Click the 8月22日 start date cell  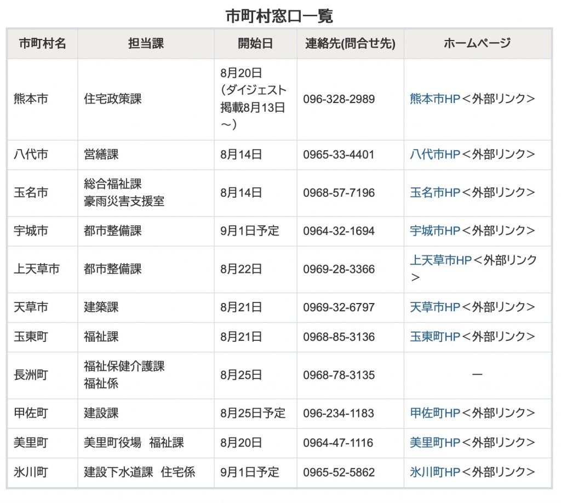255,270
